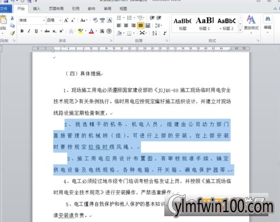Viewport: 280px width, 222px height.
Task: Open the Line Spacing dropdown
Action: tap(159, 26)
